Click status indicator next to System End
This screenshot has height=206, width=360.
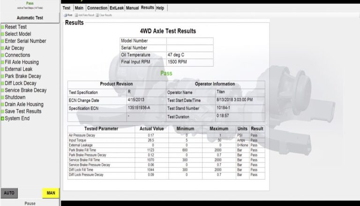pos(2,119)
